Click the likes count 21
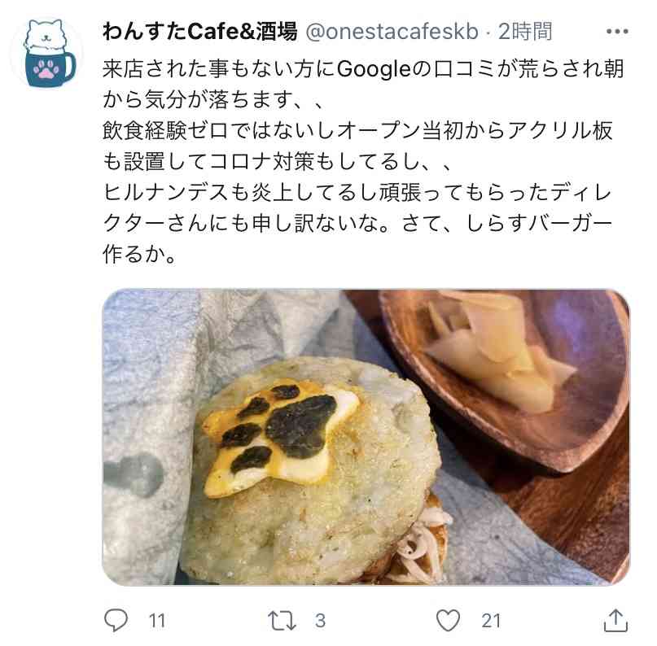Image resolution: width=657 pixels, height=646 pixels. point(491,621)
